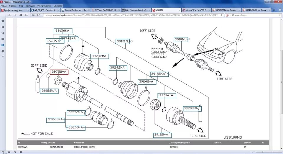Open the Справка menu
The height and width of the screenshot is (154, 283).
click(x=58, y=6)
